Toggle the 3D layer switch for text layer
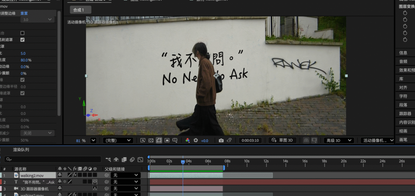415x196 pixels. coord(94,182)
